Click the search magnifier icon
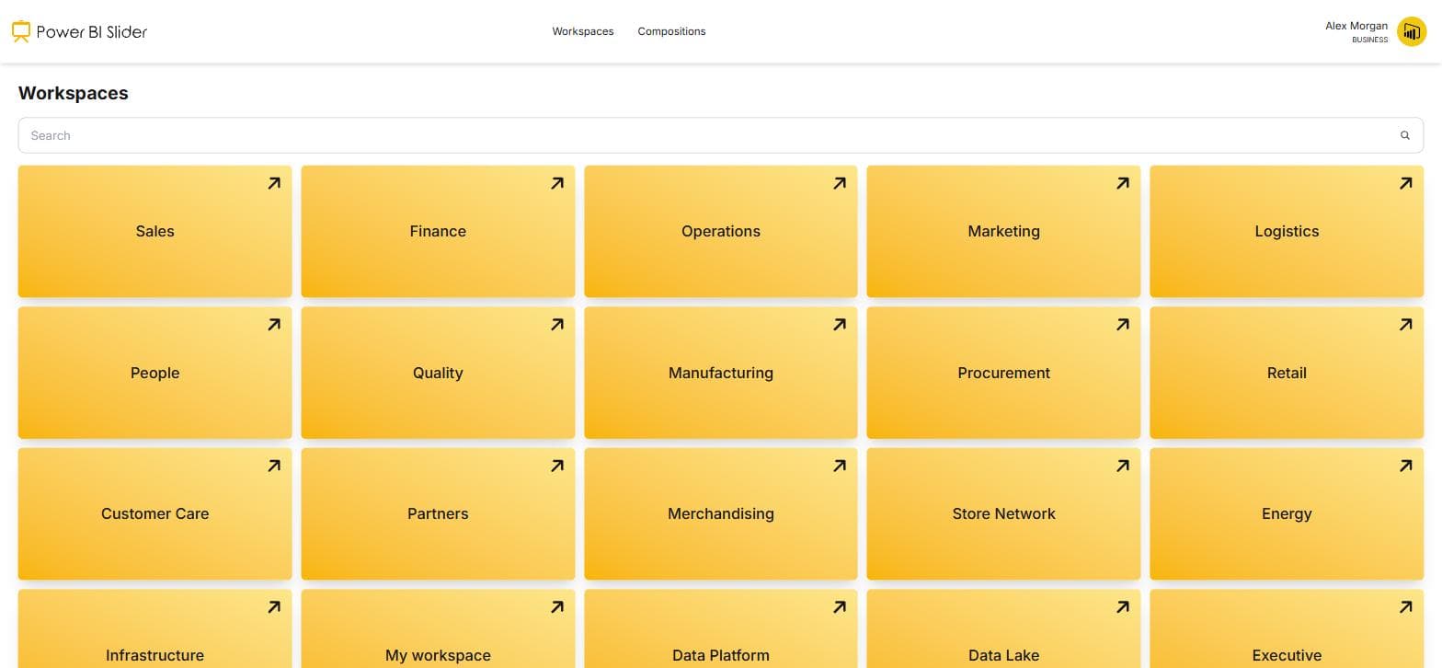 pos(1405,135)
